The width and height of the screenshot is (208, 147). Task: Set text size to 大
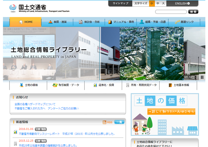point(163,3)
